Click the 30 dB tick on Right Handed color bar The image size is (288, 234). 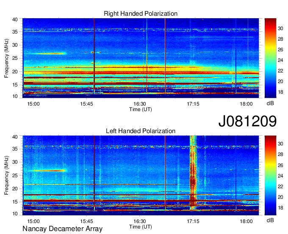[280, 28]
